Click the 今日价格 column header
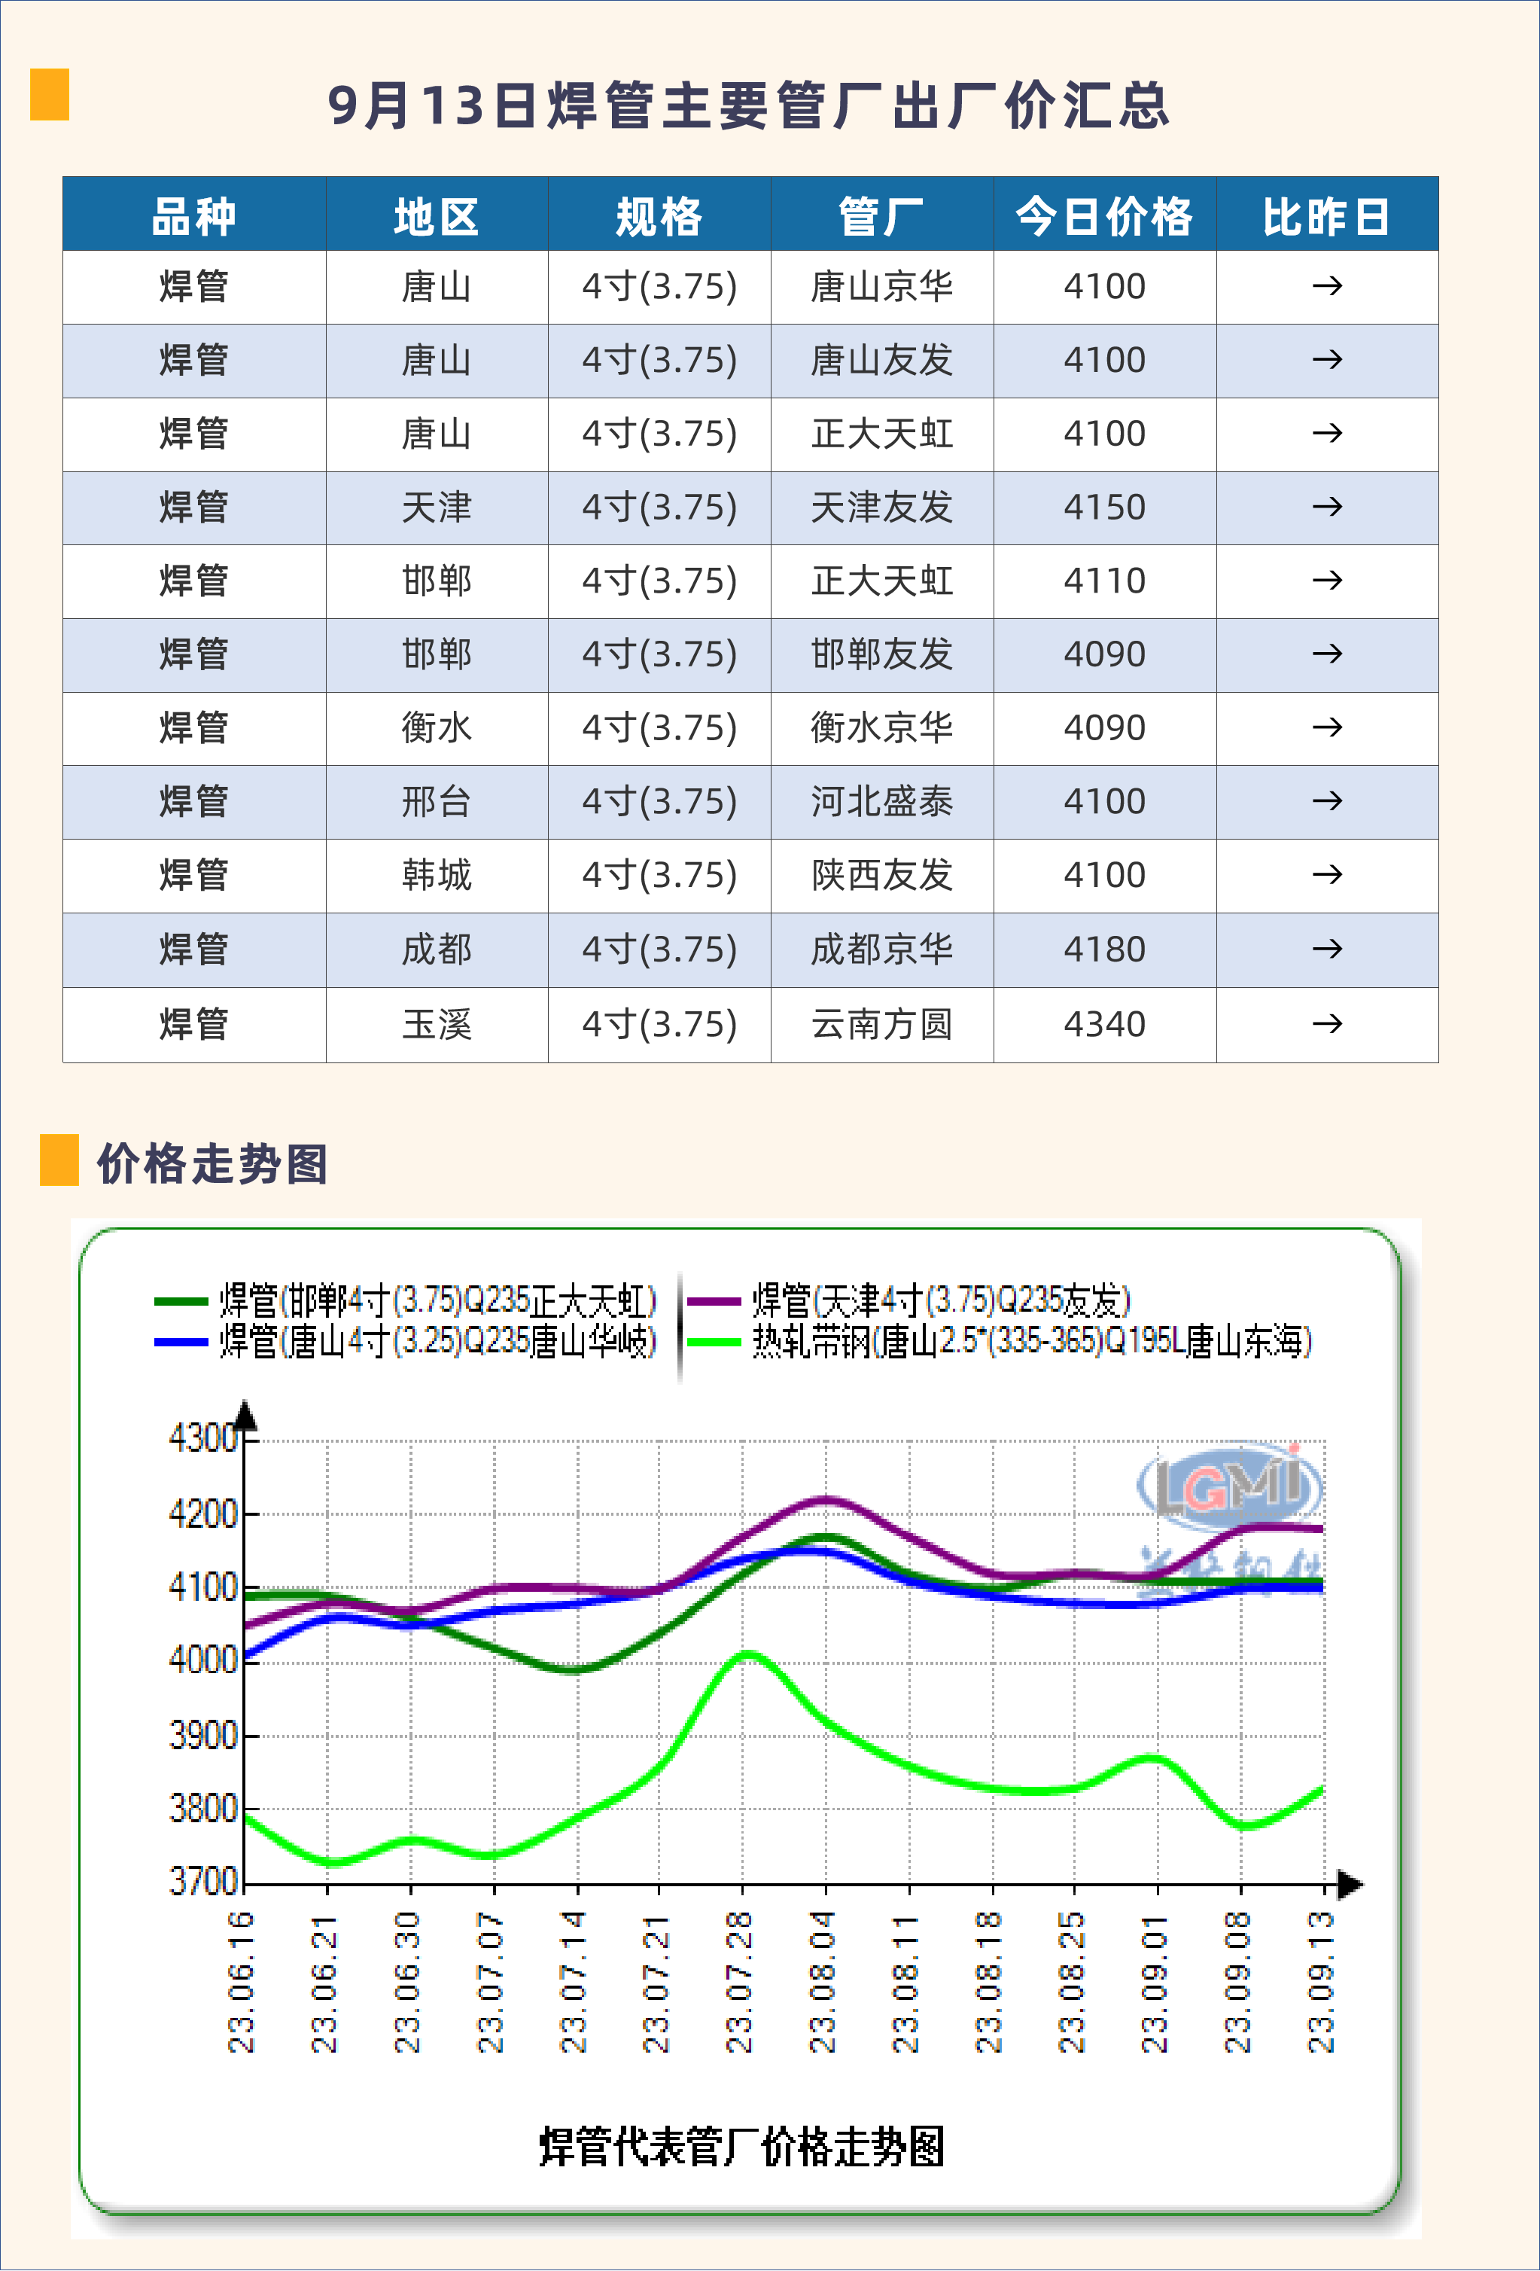This screenshot has height=2271, width=1540. click(x=1104, y=216)
